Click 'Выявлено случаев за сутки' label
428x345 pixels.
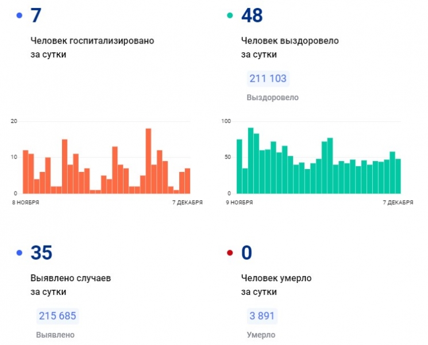click(71, 285)
